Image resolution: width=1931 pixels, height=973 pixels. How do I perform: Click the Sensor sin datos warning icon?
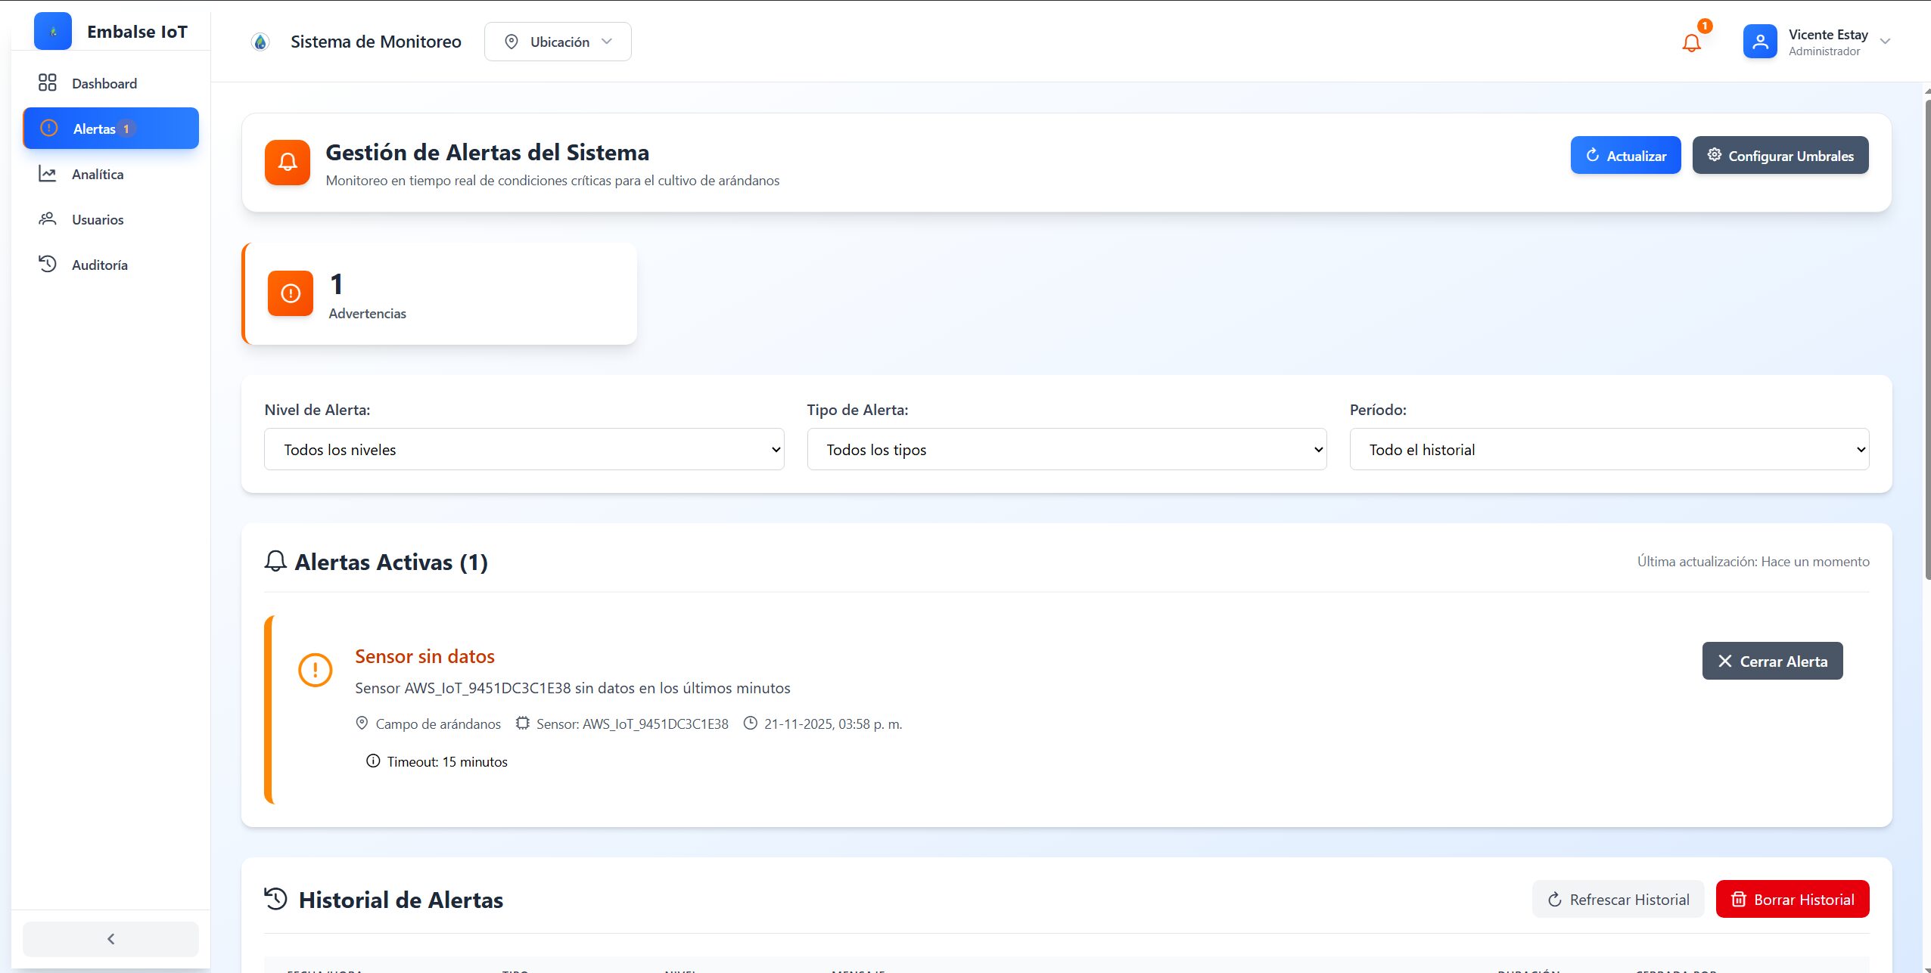point(316,670)
